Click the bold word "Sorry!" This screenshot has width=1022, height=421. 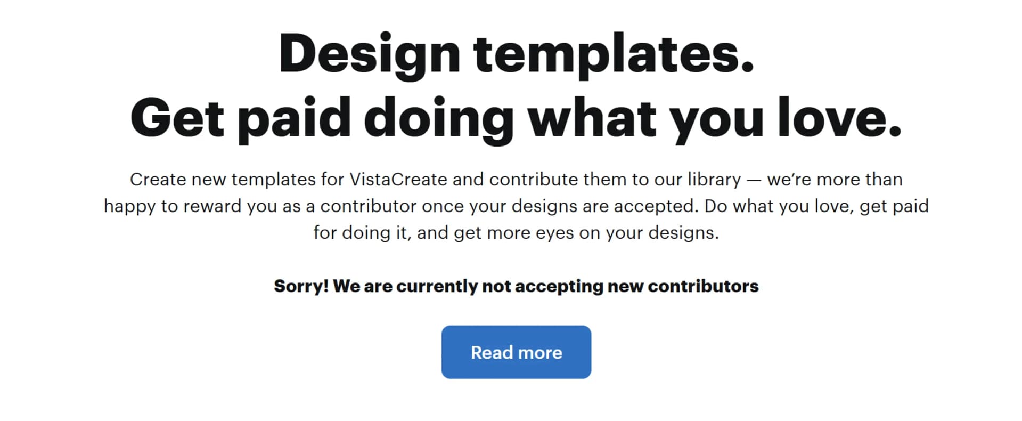301,286
